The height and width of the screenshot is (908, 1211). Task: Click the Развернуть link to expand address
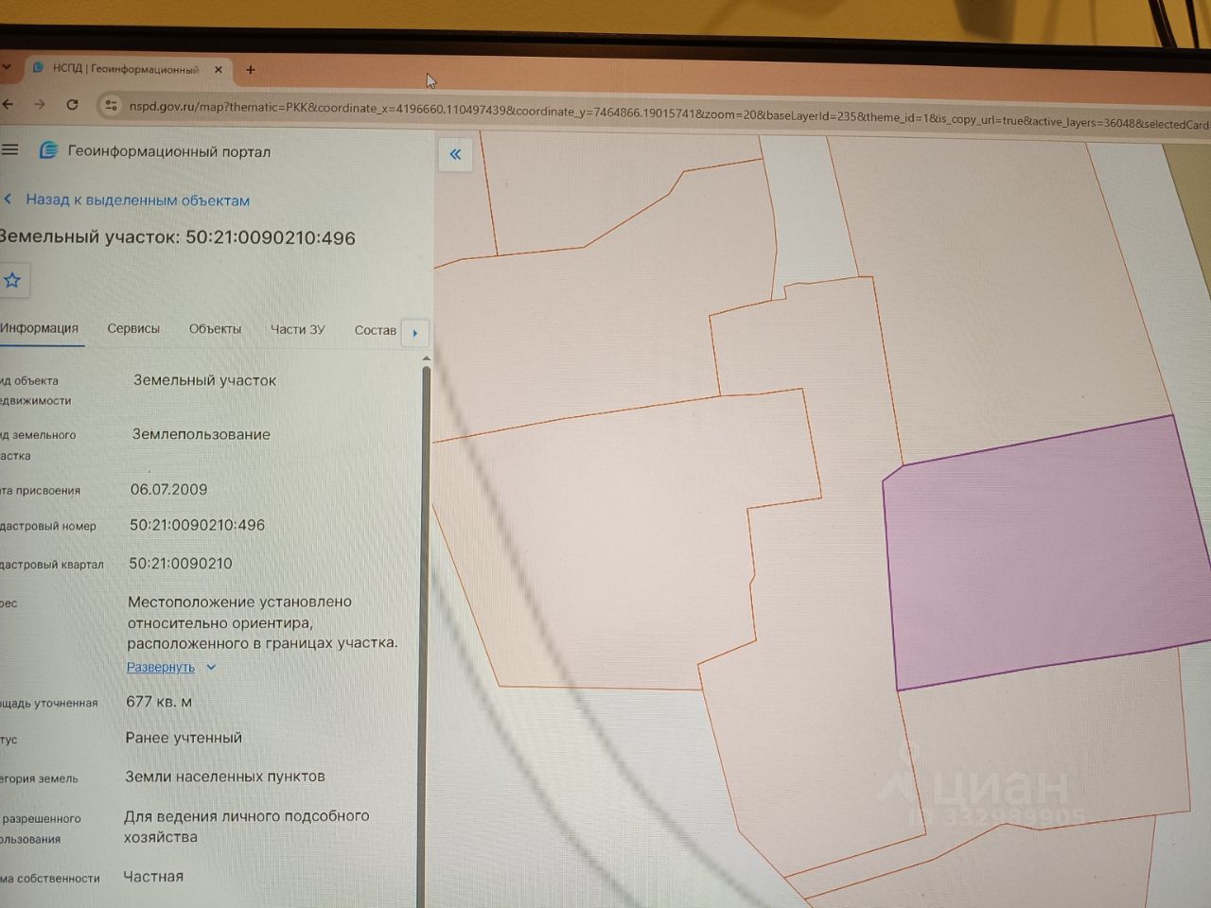pos(161,667)
